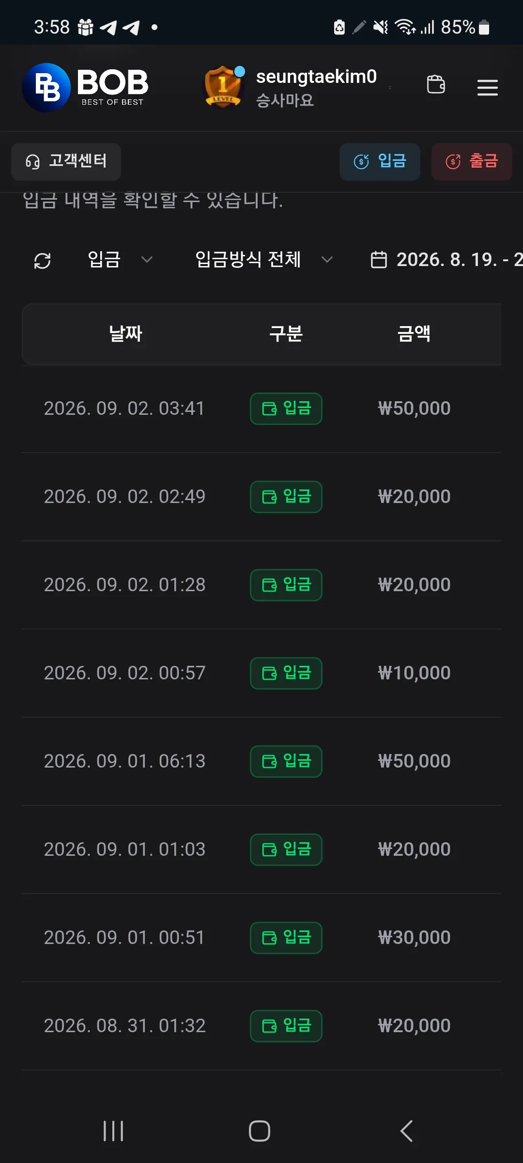Open the 고객센터 customer center
Viewport: 523px width, 1163px height.
(x=66, y=161)
